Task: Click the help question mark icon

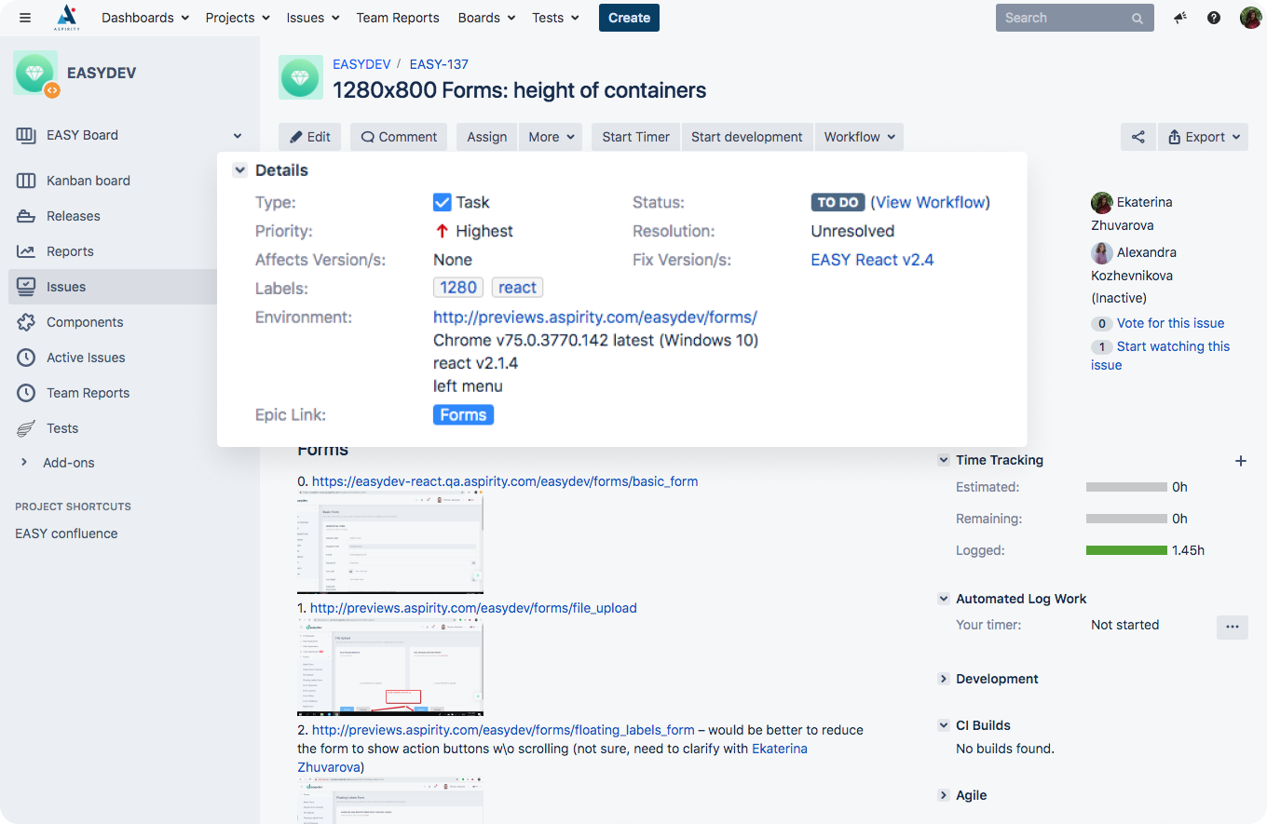Action: [1214, 18]
